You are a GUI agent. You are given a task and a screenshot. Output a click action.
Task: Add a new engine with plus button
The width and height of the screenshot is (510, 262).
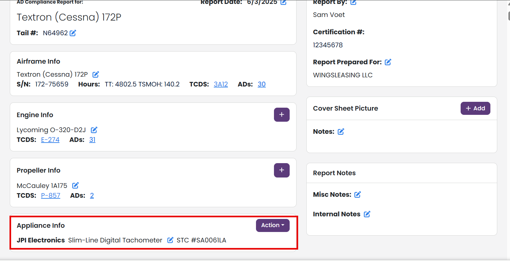[282, 115]
